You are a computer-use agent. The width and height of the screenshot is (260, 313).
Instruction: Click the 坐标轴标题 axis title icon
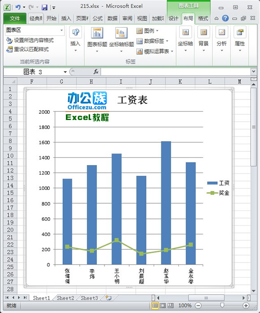point(121,33)
